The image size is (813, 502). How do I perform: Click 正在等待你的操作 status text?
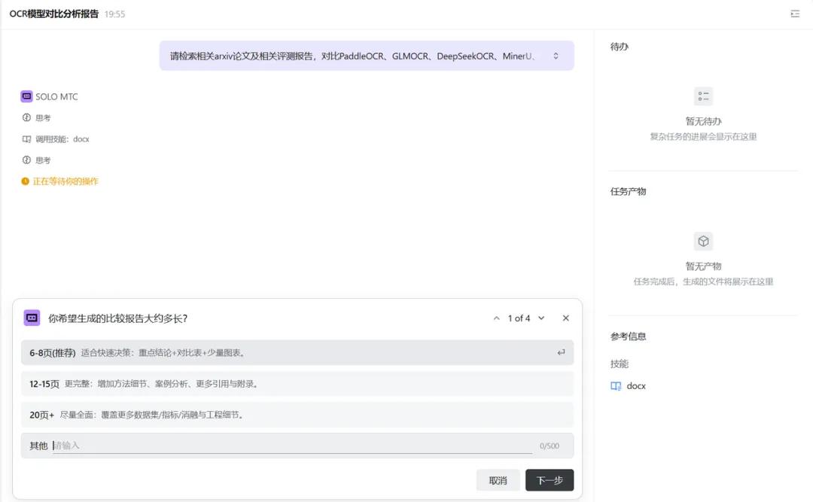(65, 181)
